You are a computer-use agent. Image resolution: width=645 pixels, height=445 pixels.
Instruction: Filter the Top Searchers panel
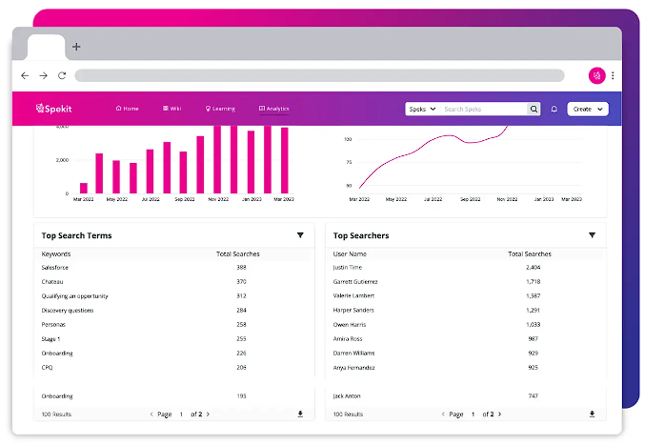(592, 235)
